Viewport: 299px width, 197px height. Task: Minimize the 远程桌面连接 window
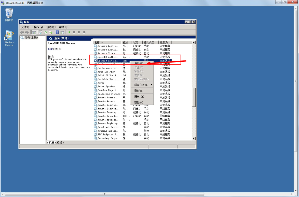click(x=278, y=2)
